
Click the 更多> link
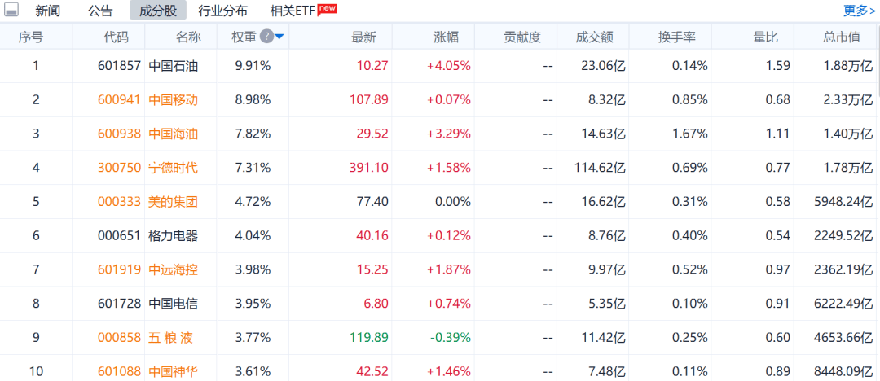click(860, 11)
